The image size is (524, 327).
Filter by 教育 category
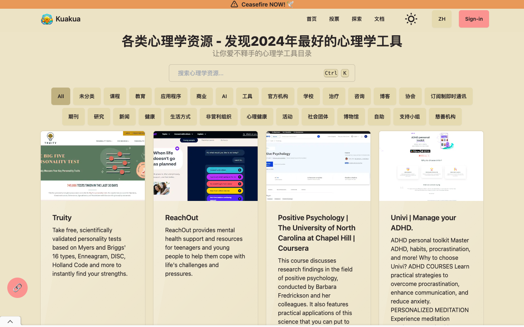coord(140,96)
